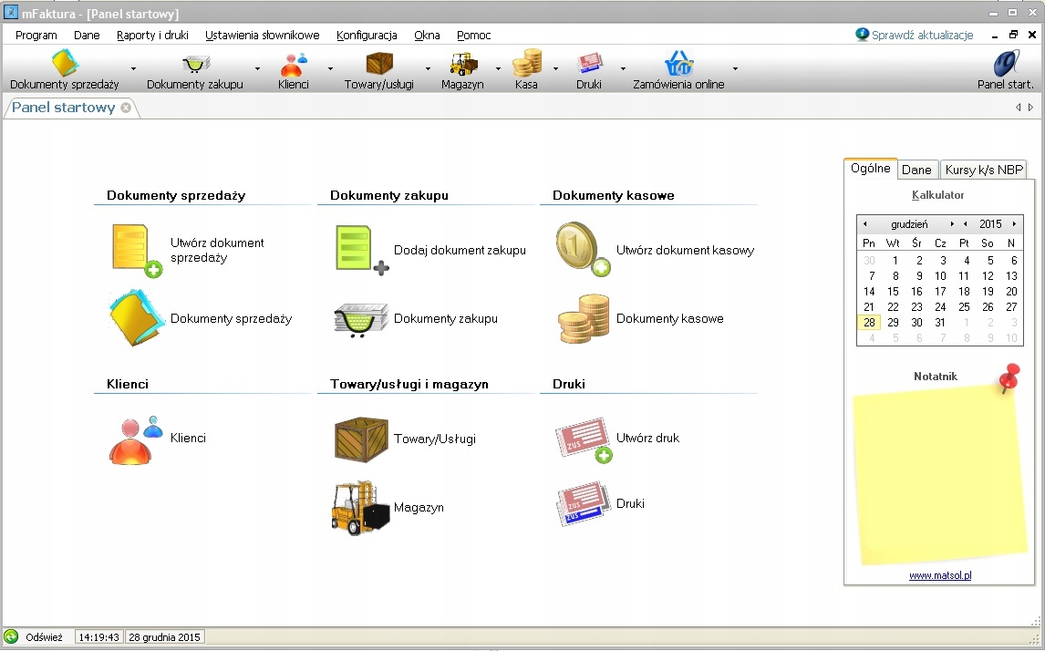Select day 31 in the calendar
The height and width of the screenshot is (651, 1045).
coord(940,323)
